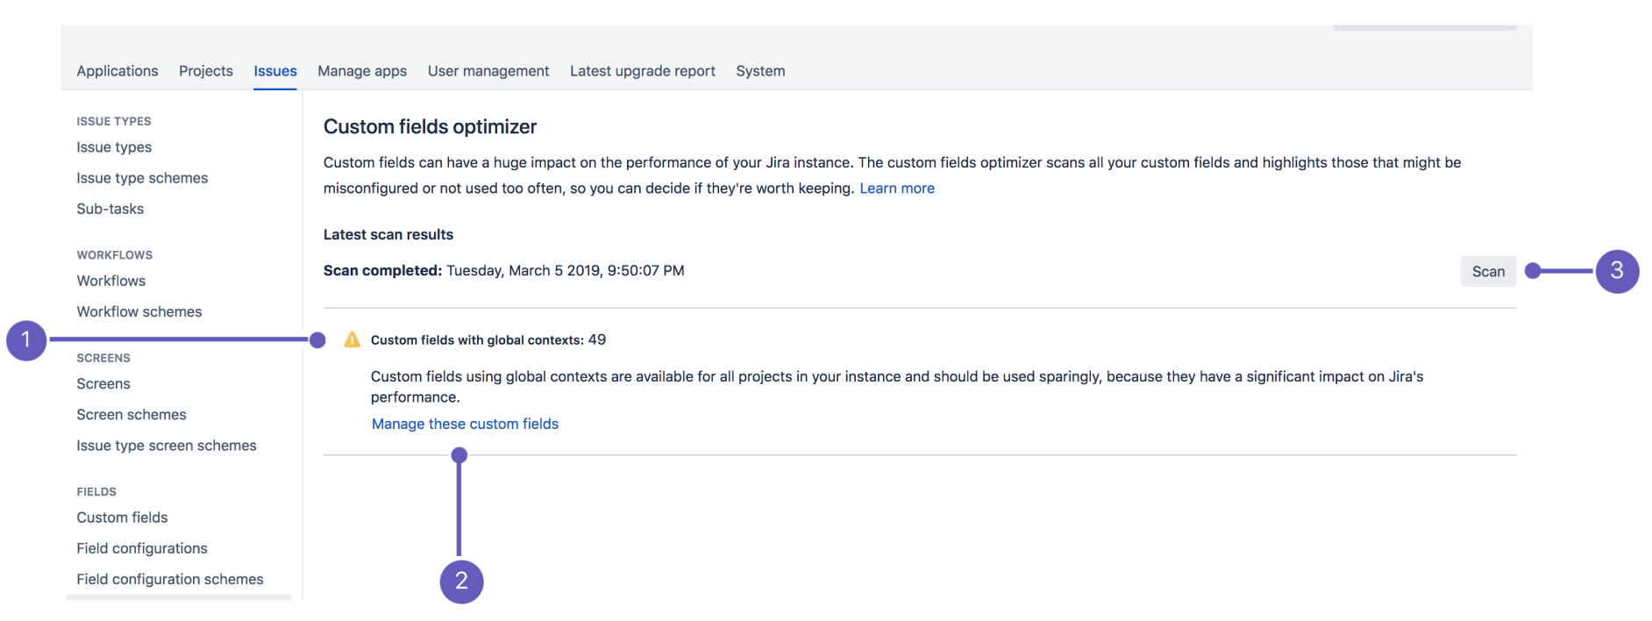Open Field configuration schemes
Screen dimensions: 1652x621
pos(170,579)
